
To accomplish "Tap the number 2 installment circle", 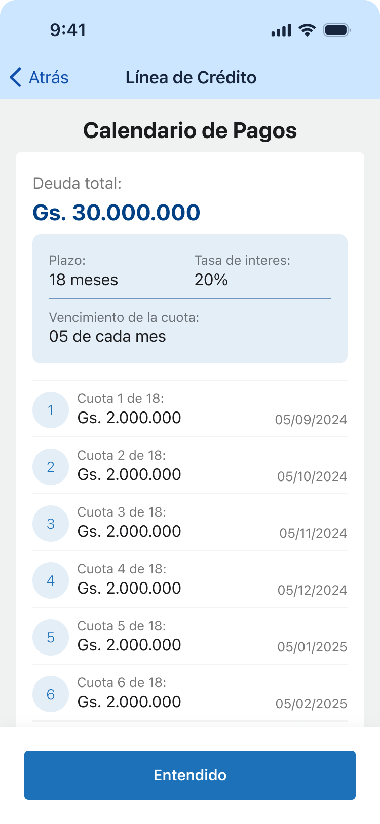I will point(51,467).
